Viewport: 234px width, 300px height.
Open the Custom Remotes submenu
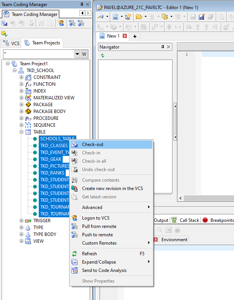[x=111, y=243]
